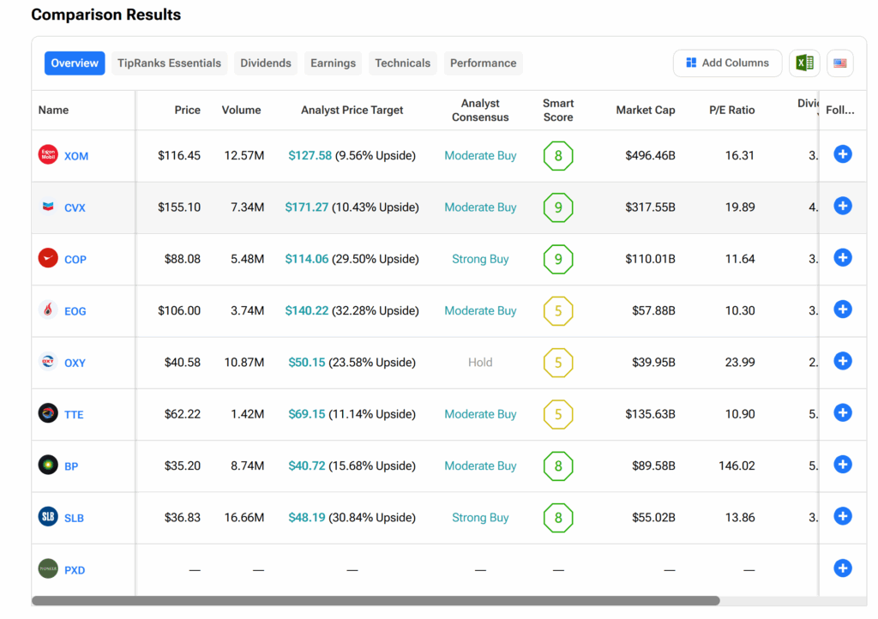Follow XOM with the plus button
The height and width of the screenshot is (619, 878).
pyautogui.click(x=842, y=154)
